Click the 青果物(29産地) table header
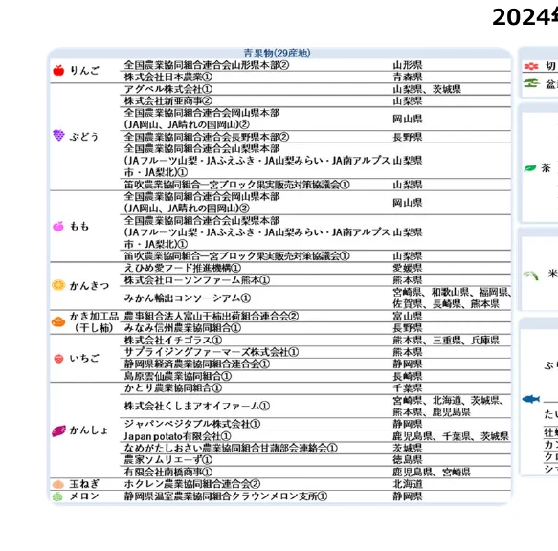This screenshot has height=551, width=558. [277, 54]
